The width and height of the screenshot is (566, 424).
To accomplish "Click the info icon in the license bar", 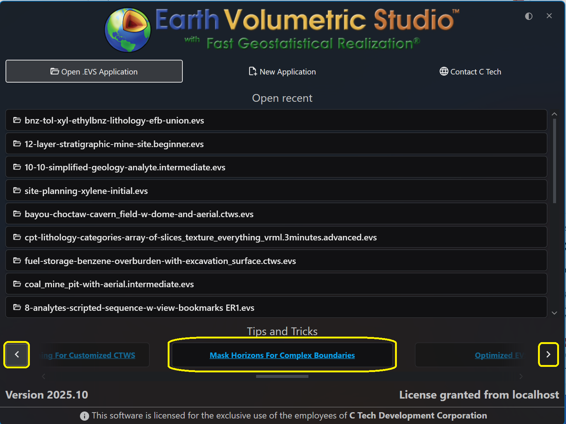I will point(84,416).
